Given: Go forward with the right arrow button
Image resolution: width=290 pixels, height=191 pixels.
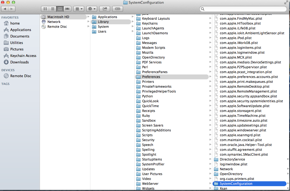Looking at the screenshot, I should (x=12, y=9).
